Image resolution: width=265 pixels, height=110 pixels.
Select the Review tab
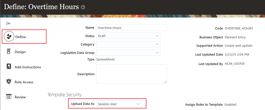click(x=20, y=97)
